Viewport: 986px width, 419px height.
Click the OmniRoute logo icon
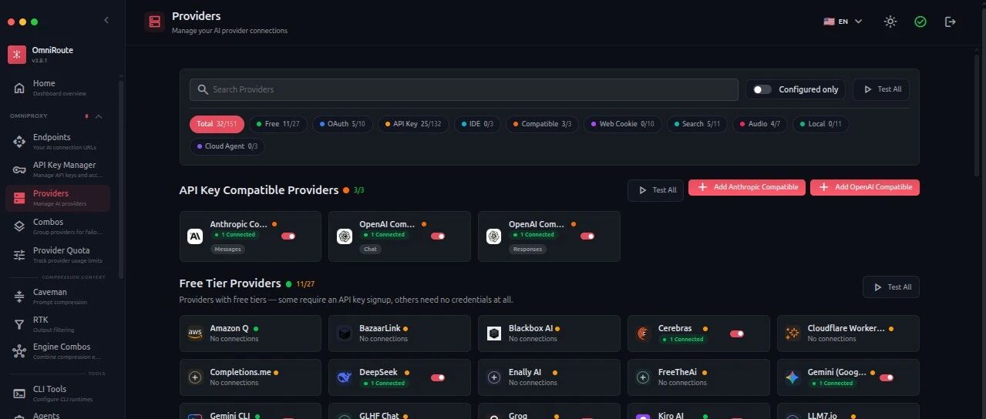[17, 55]
